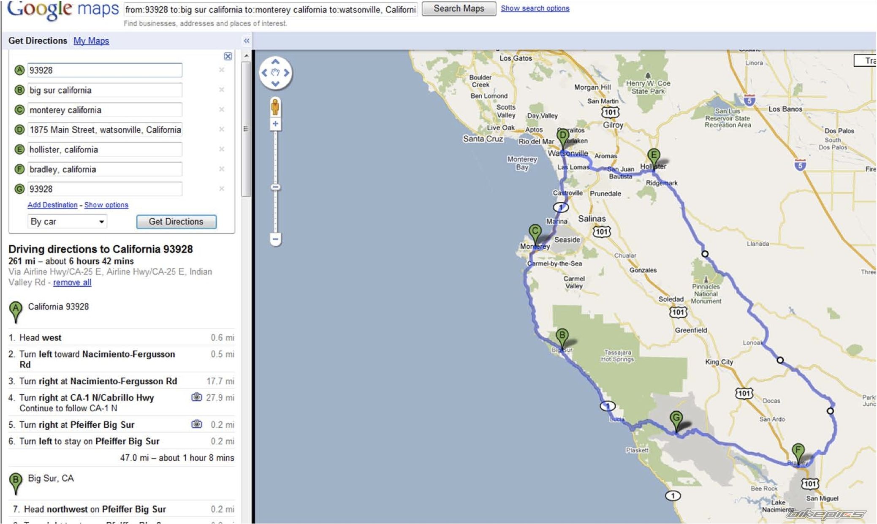Click map pin B at Big Sur
This screenshot has height=524, width=877.
562,339
